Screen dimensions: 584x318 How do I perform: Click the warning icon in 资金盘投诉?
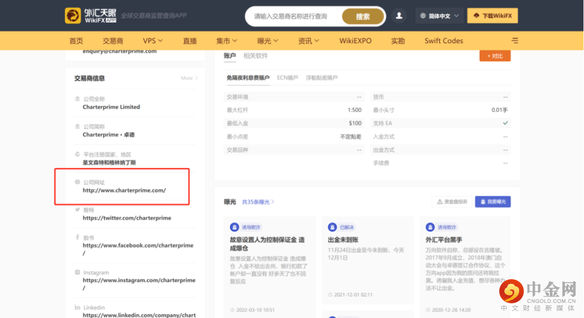pyautogui.click(x=440, y=201)
